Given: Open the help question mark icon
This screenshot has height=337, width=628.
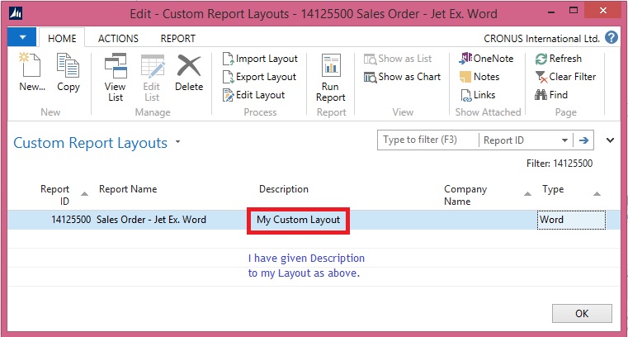Looking at the screenshot, I should tap(611, 38).
